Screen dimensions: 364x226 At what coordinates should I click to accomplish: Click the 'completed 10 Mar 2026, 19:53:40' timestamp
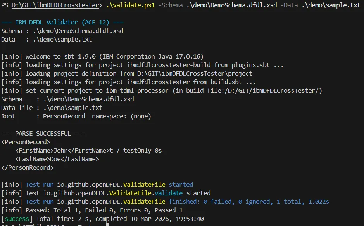click(150, 219)
